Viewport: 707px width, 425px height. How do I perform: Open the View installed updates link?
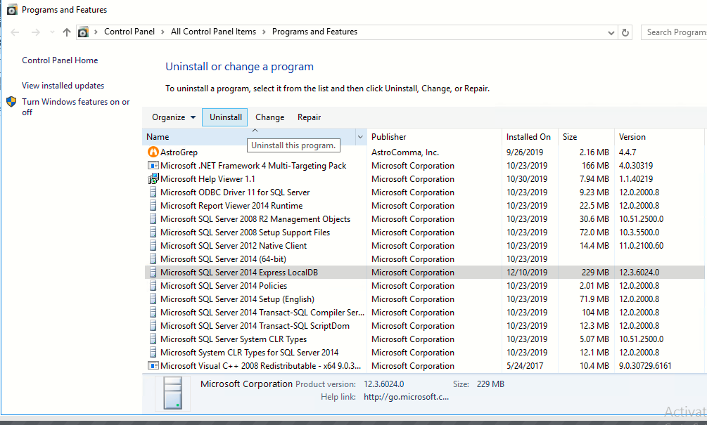coord(63,85)
